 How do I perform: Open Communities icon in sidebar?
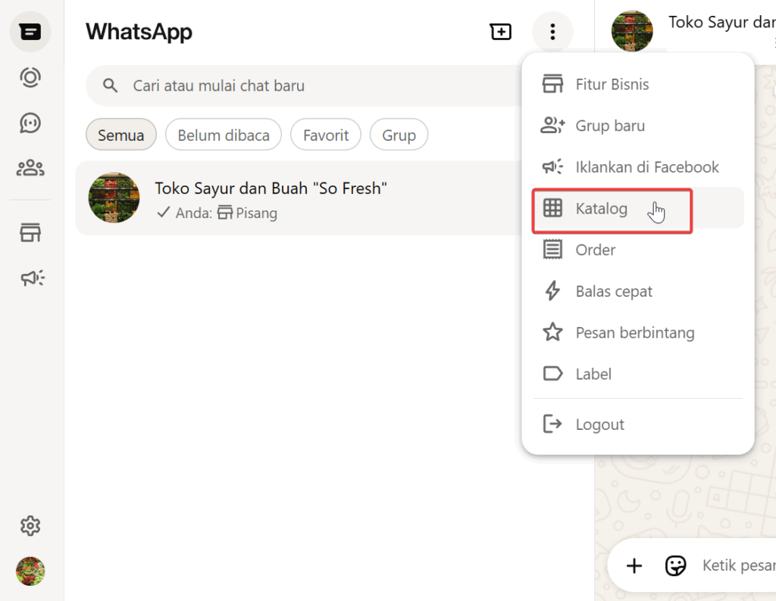point(30,168)
